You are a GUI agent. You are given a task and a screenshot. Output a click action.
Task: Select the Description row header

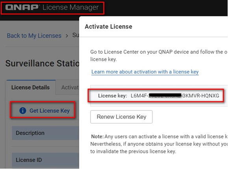click(x=46, y=133)
